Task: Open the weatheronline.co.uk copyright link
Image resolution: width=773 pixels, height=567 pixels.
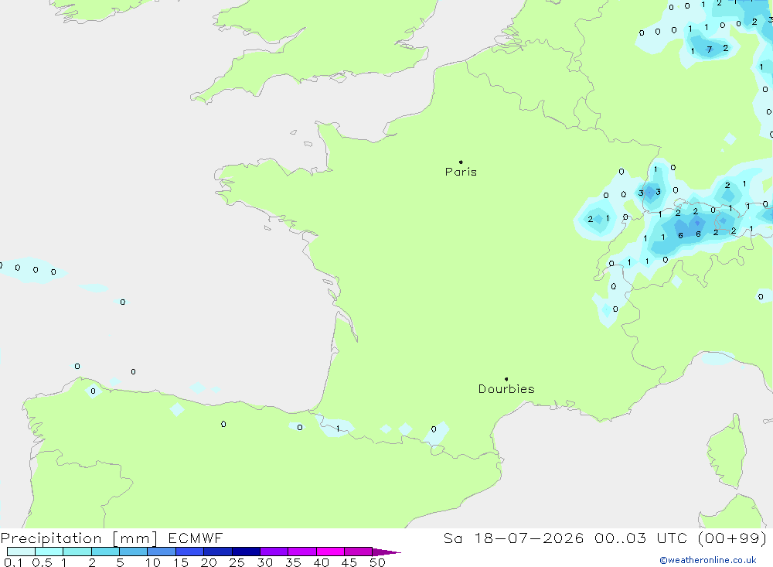Action: click(708, 560)
